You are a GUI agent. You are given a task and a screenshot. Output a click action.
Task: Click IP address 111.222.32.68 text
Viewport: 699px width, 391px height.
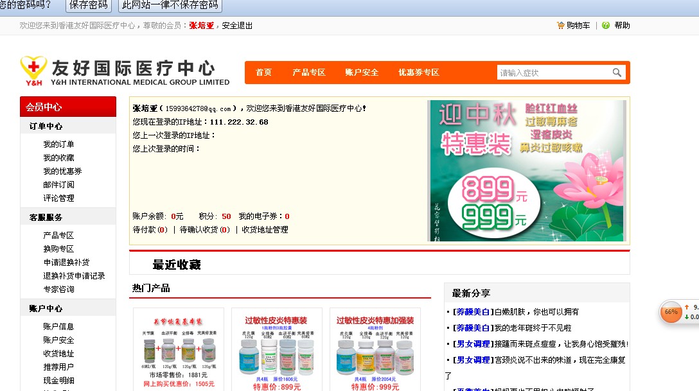pyautogui.click(x=239, y=121)
